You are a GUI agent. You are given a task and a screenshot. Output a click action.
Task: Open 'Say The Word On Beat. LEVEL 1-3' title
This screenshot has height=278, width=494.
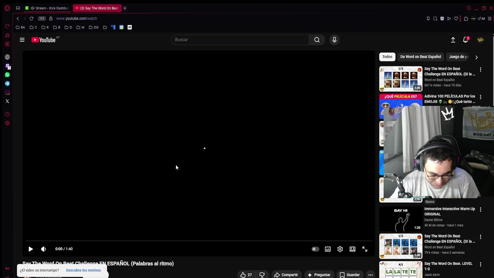coord(448,266)
